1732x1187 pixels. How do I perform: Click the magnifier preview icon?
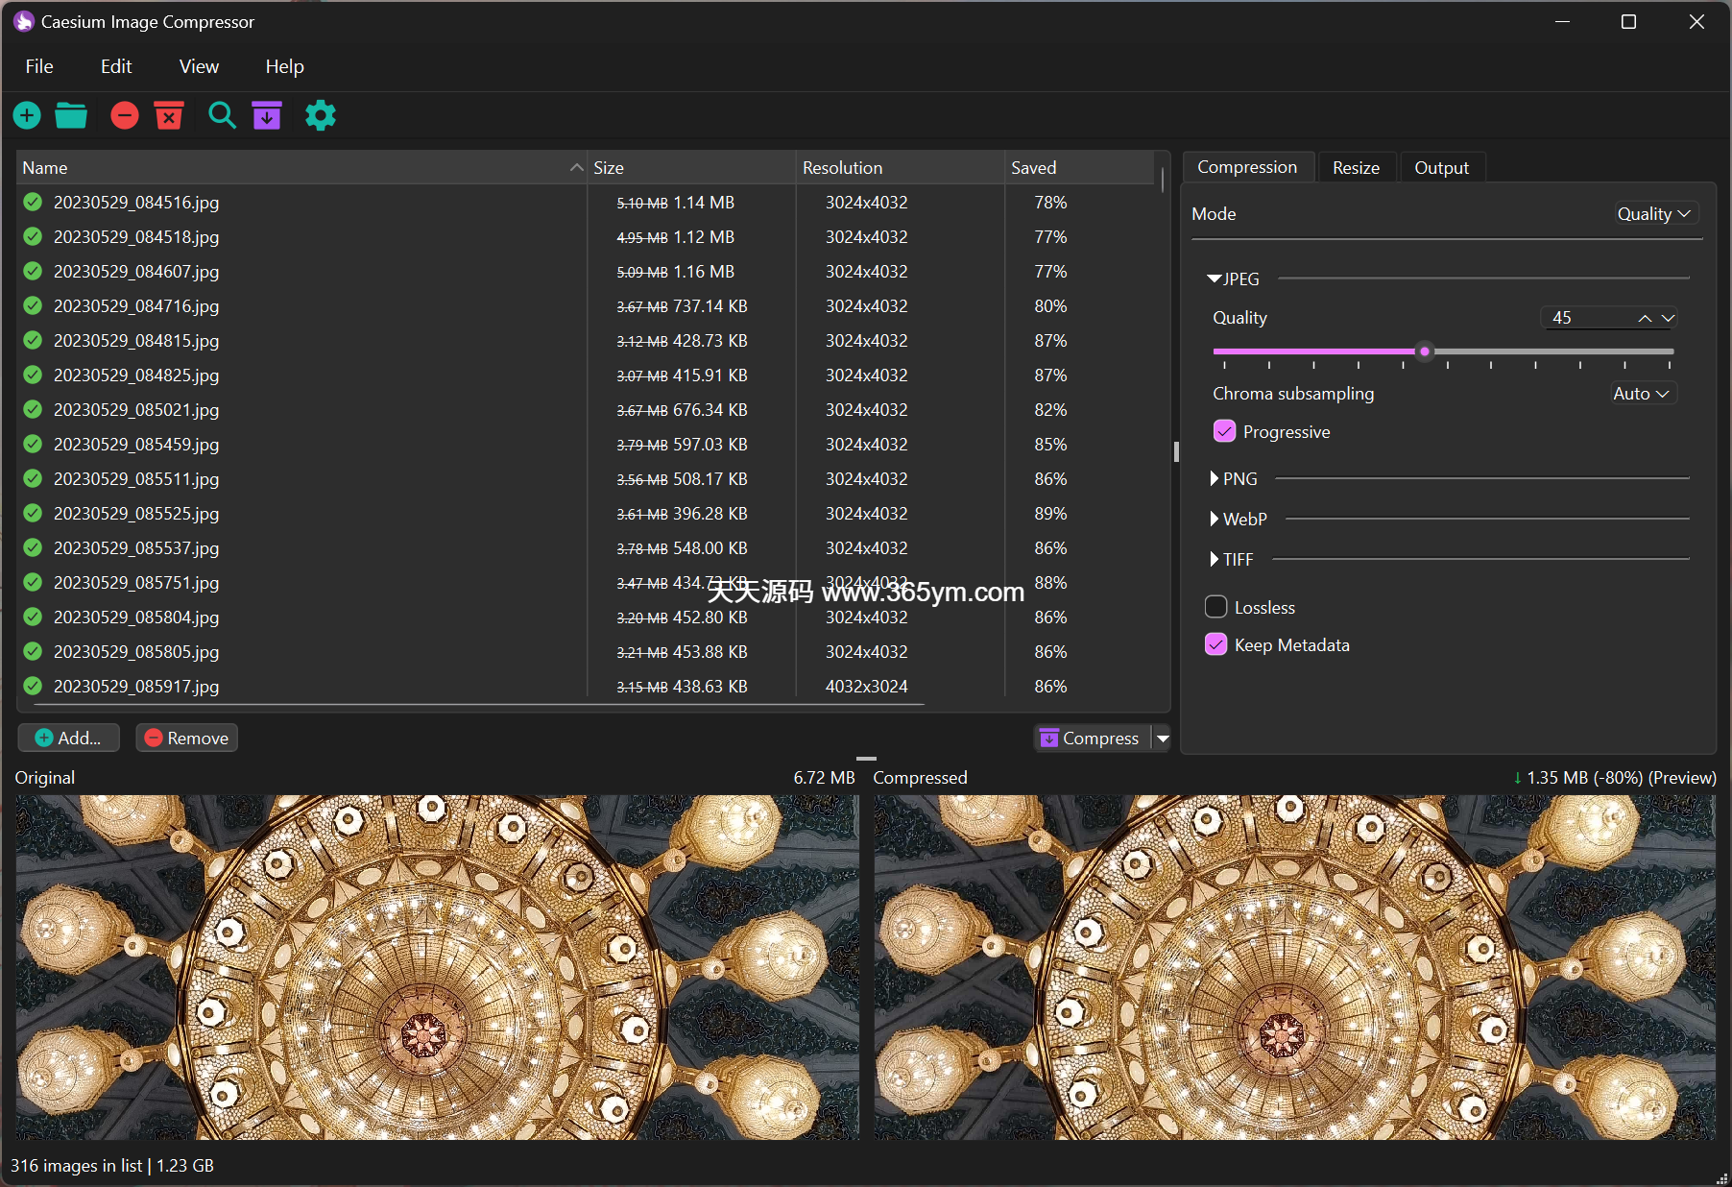click(222, 115)
